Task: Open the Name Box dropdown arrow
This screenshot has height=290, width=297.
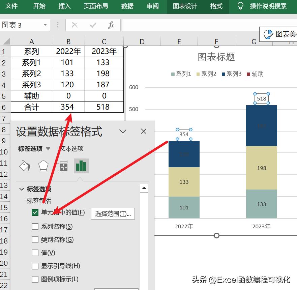Action: tap(45, 25)
